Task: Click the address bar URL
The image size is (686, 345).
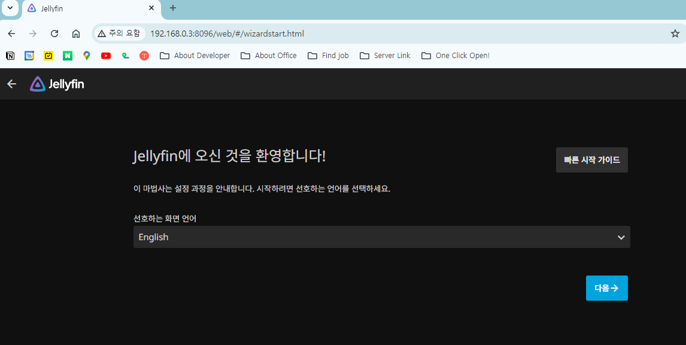Action: pos(227,34)
